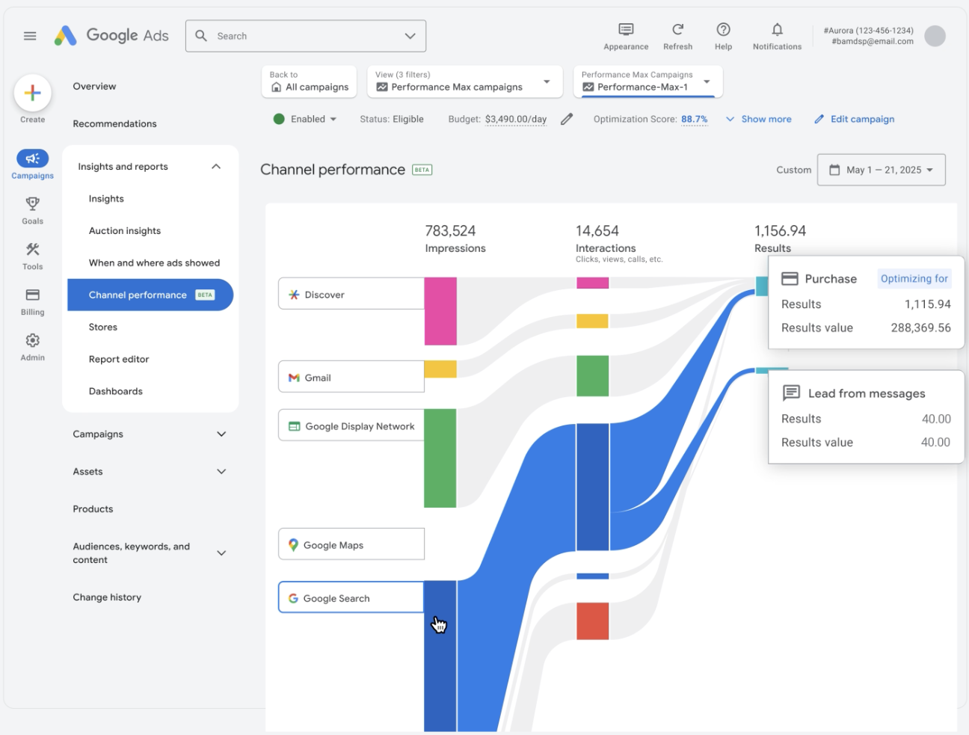Viewport: 969px width, 735px height.
Task: Open the hamburger main menu
Action: click(30, 36)
